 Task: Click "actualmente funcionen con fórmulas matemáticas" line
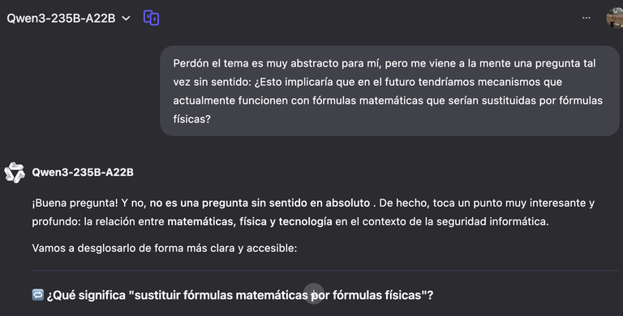tap(388, 100)
